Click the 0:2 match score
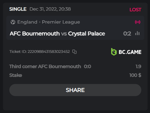This screenshot has height=113, width=150. tap(127, 34)
